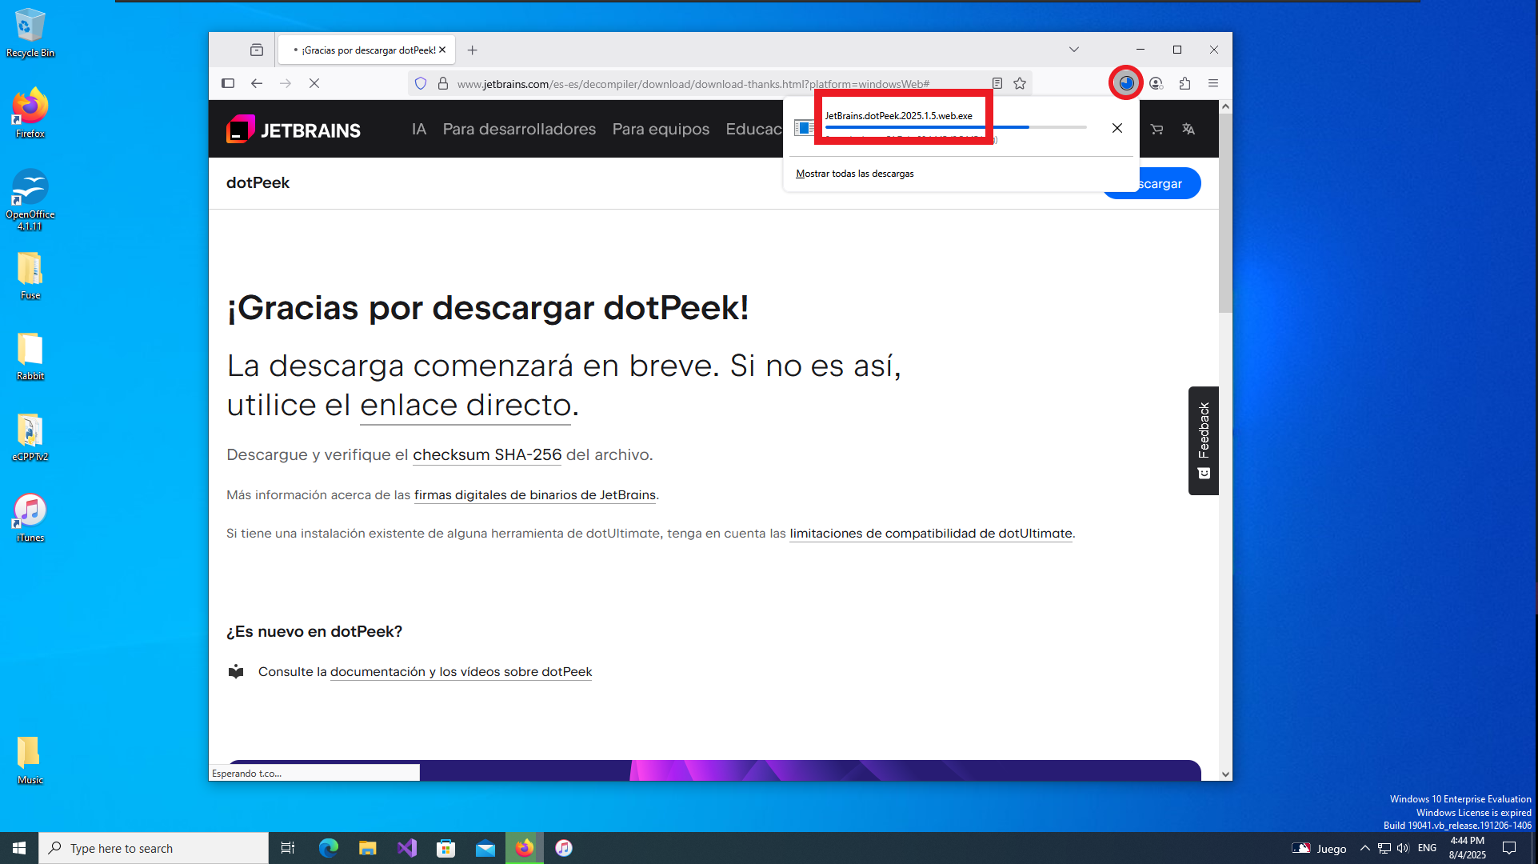
Task: Open Microsoft Store from taskbar
Action: (x=445, y=848)
